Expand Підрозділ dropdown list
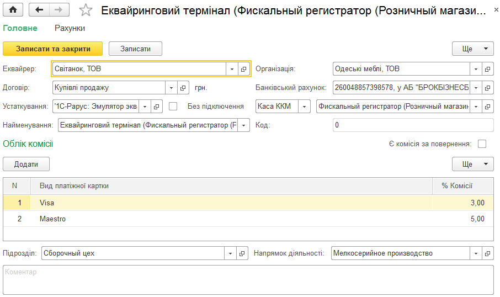Viewport: 500px width, 297px height. pos(230,253)
